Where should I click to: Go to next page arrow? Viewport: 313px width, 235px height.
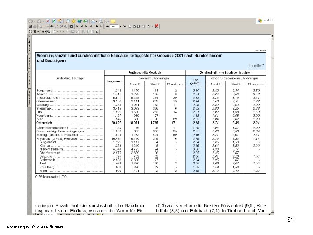[86, 27]
